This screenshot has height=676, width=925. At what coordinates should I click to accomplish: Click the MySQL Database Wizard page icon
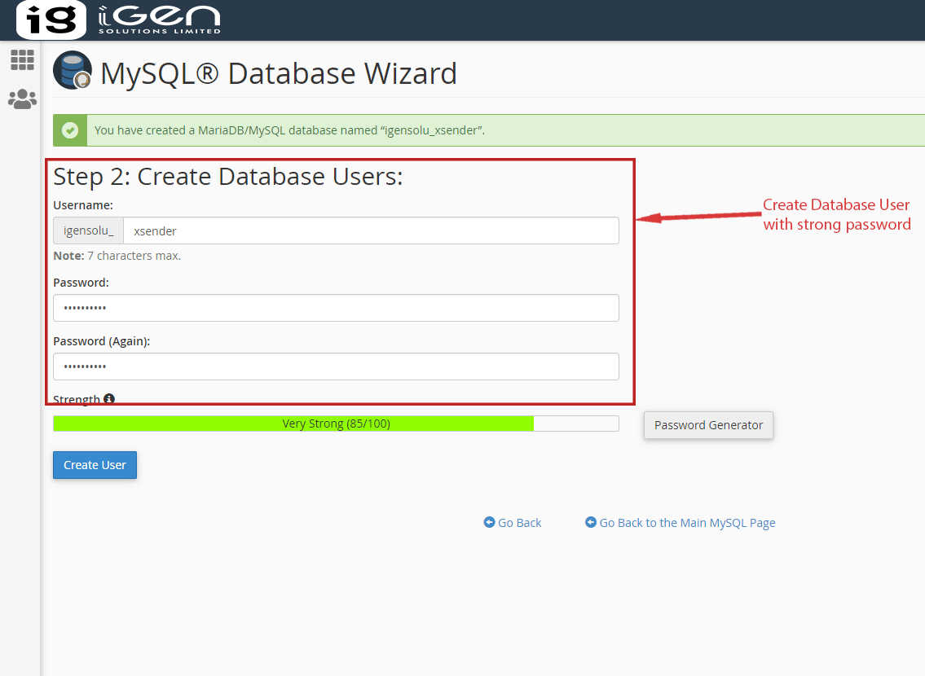[x=73, y=71]
